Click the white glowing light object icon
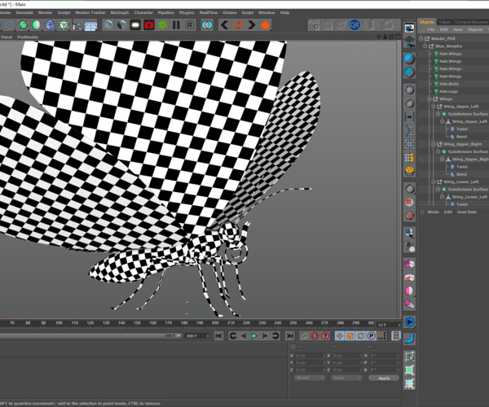 coord(135,25)
